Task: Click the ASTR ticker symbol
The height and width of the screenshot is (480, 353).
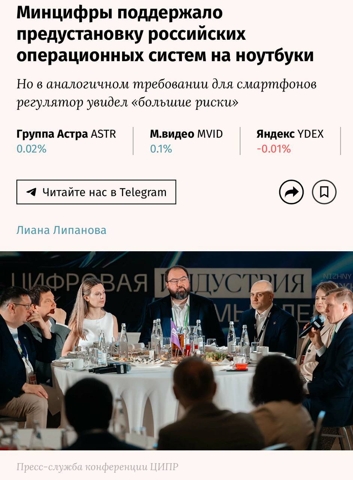Action: (103, 134)
